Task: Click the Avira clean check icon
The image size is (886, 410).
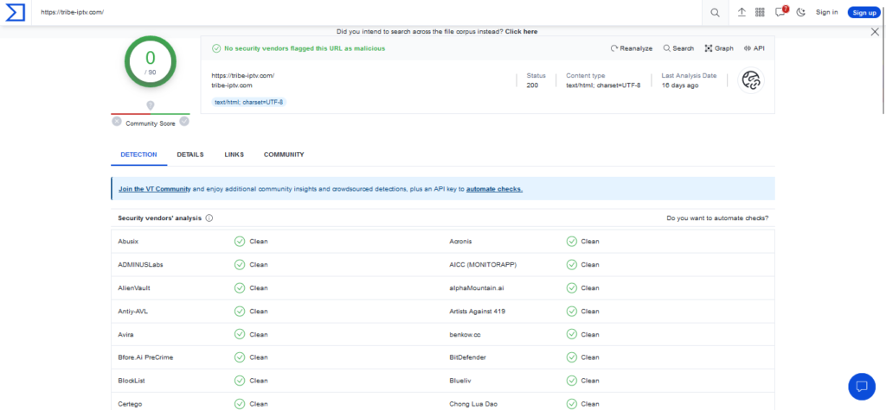Action: (x=240, y=334)
